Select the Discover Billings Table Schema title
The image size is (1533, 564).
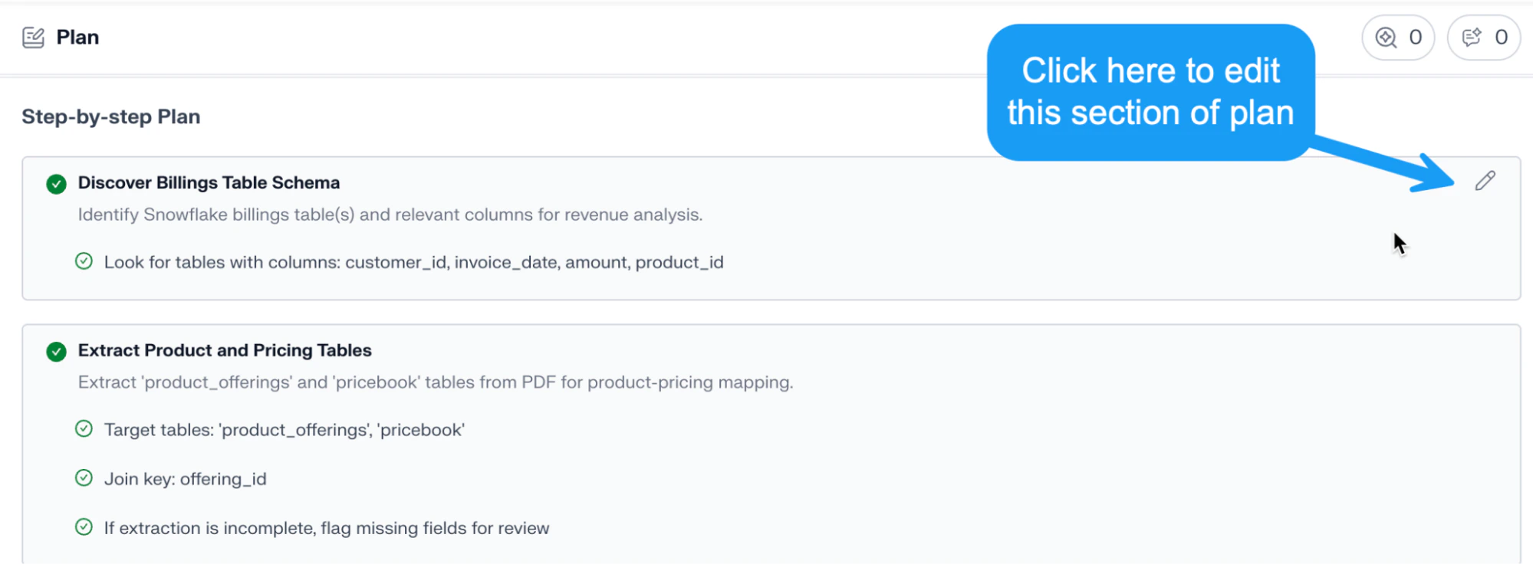click(209, 182)
